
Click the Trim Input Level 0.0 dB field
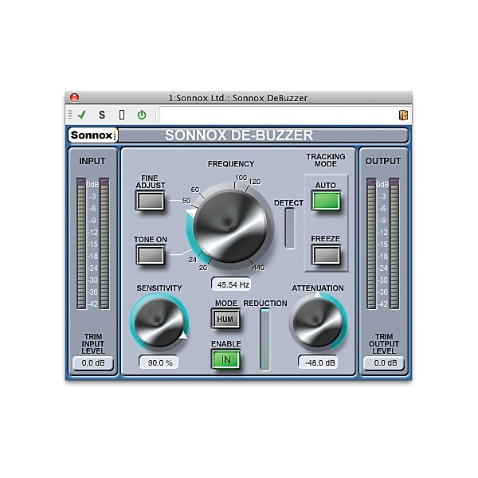(x=93, y=363)
